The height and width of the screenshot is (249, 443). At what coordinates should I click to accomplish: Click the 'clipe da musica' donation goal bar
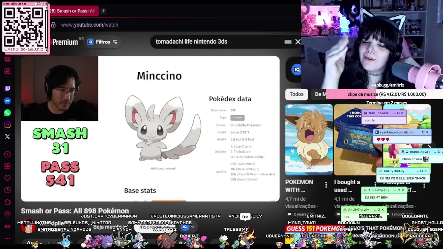pyautogui.click(x=385, y=94)
